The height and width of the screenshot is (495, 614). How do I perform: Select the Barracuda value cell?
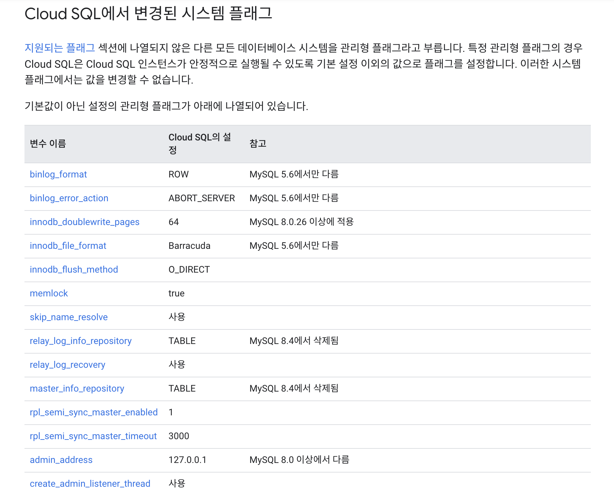tap(190, 246)
